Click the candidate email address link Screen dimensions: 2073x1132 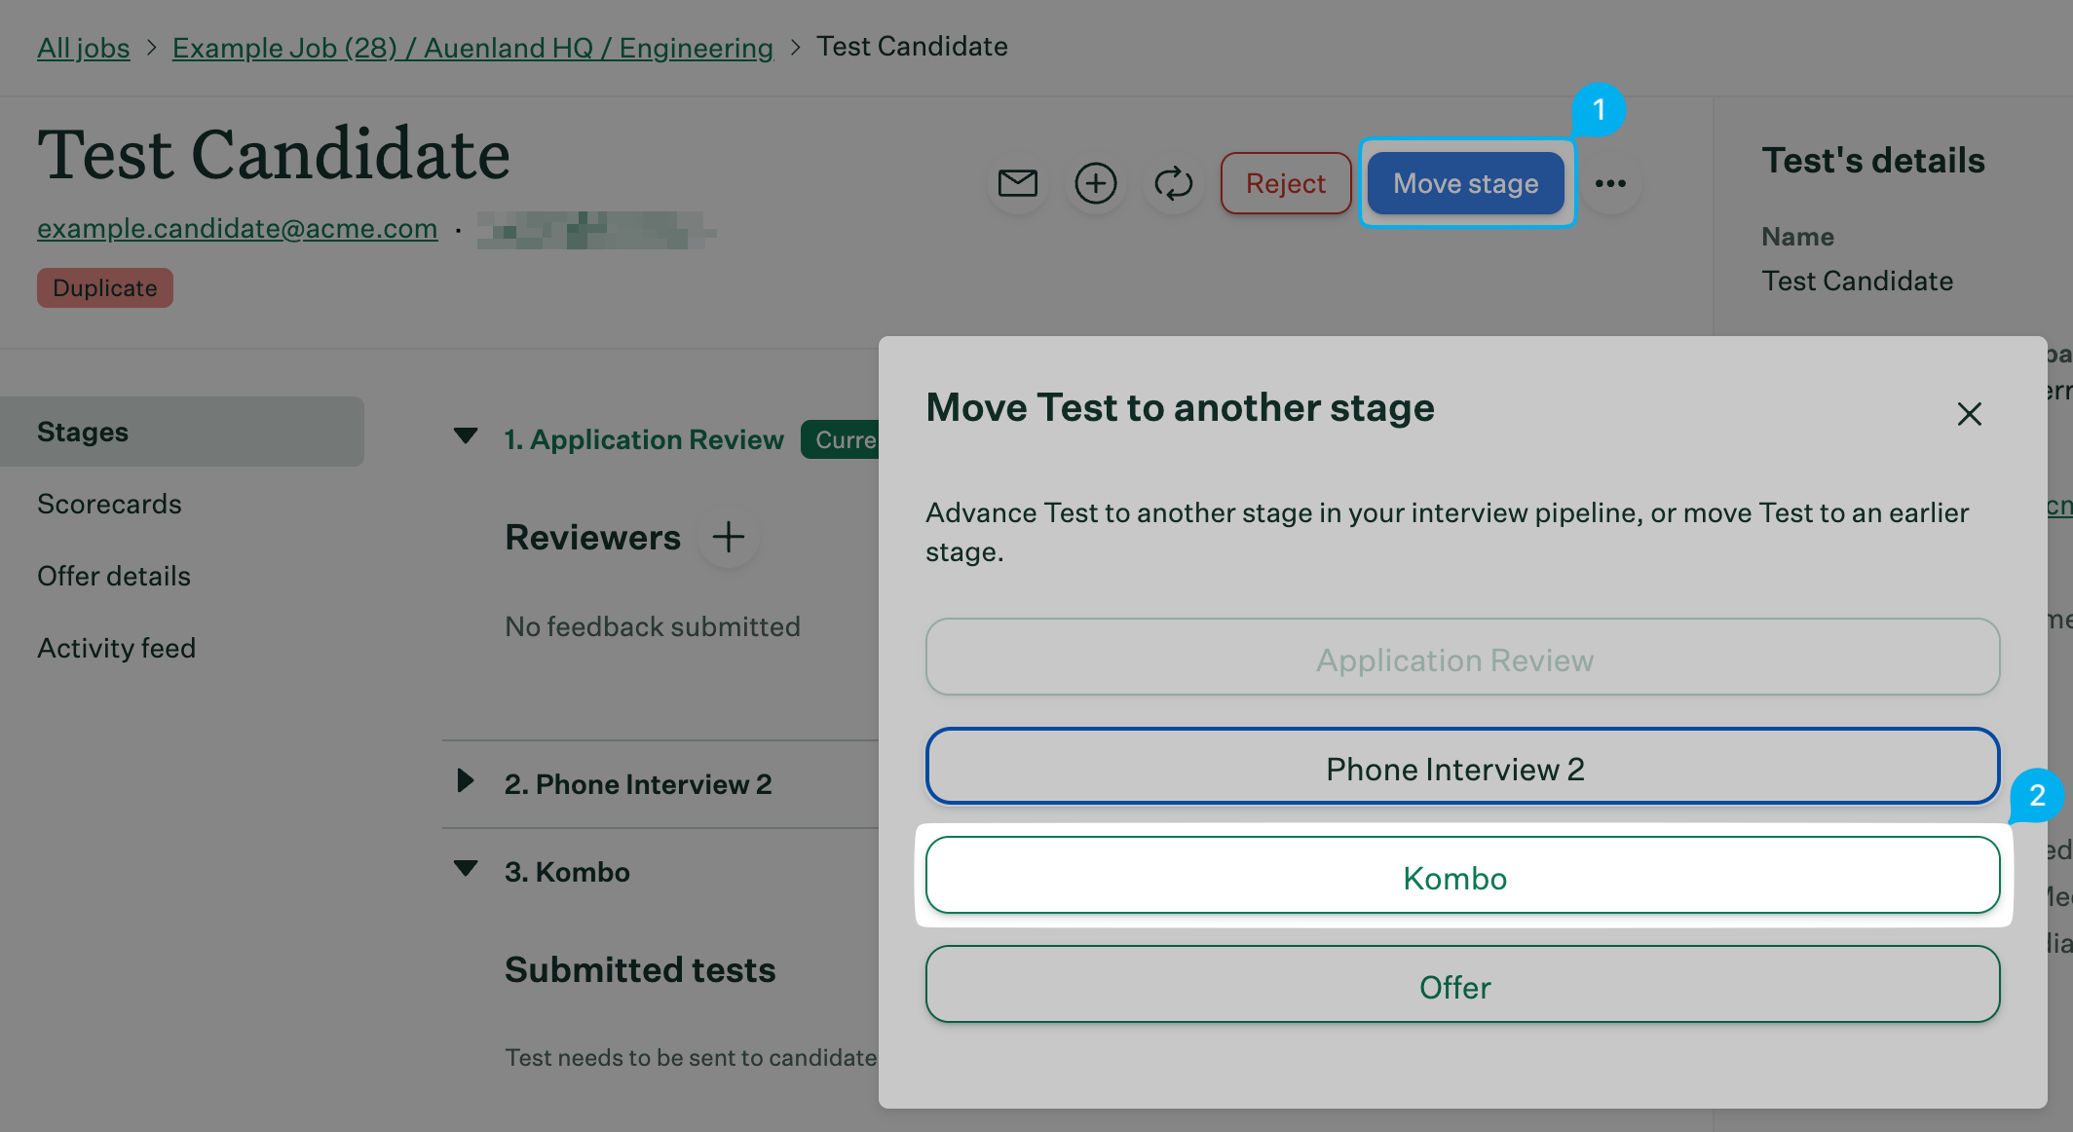(237, 228)
